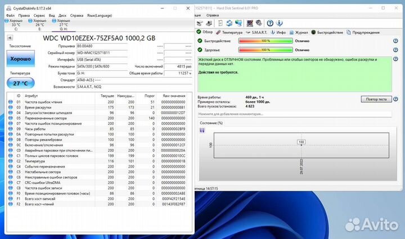Click status circle of attribute C2 Температура
Image resolution: width=405 pixels, height=239 pixels.
[10, 161]
